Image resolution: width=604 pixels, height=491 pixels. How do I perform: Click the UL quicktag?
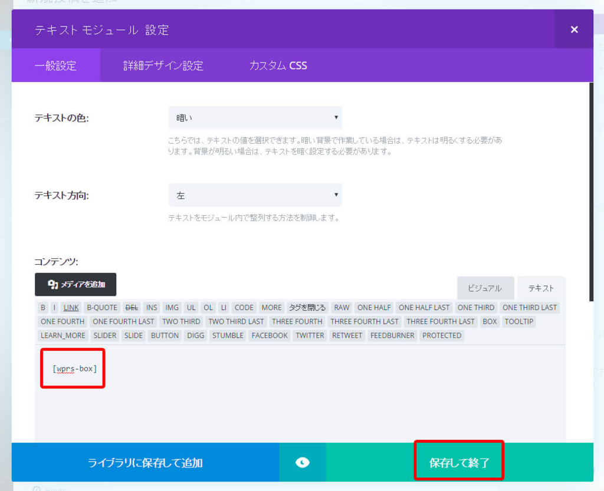(x=191, y=308)
